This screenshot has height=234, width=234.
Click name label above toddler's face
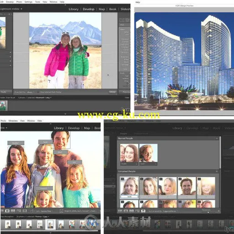(44, 188)
